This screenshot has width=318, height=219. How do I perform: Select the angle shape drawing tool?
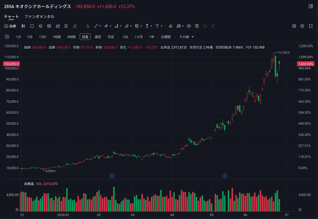point(116,26)
